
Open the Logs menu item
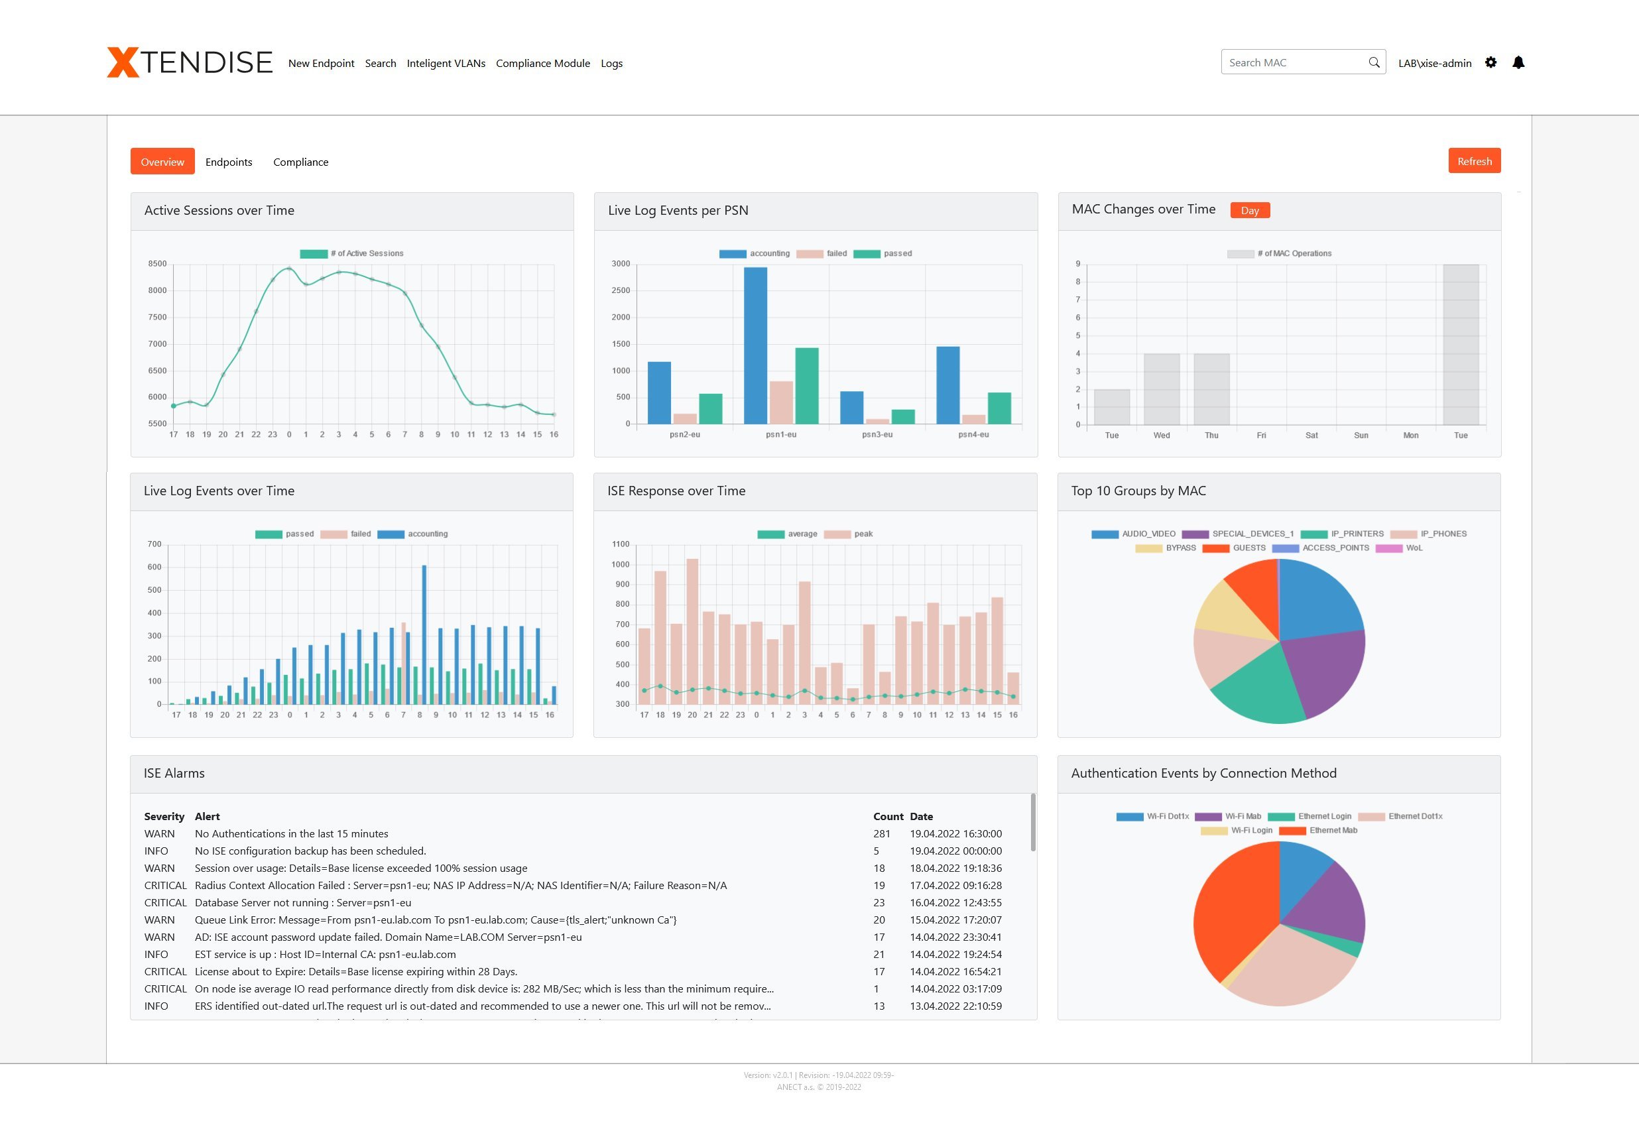(x=611, y=63)
